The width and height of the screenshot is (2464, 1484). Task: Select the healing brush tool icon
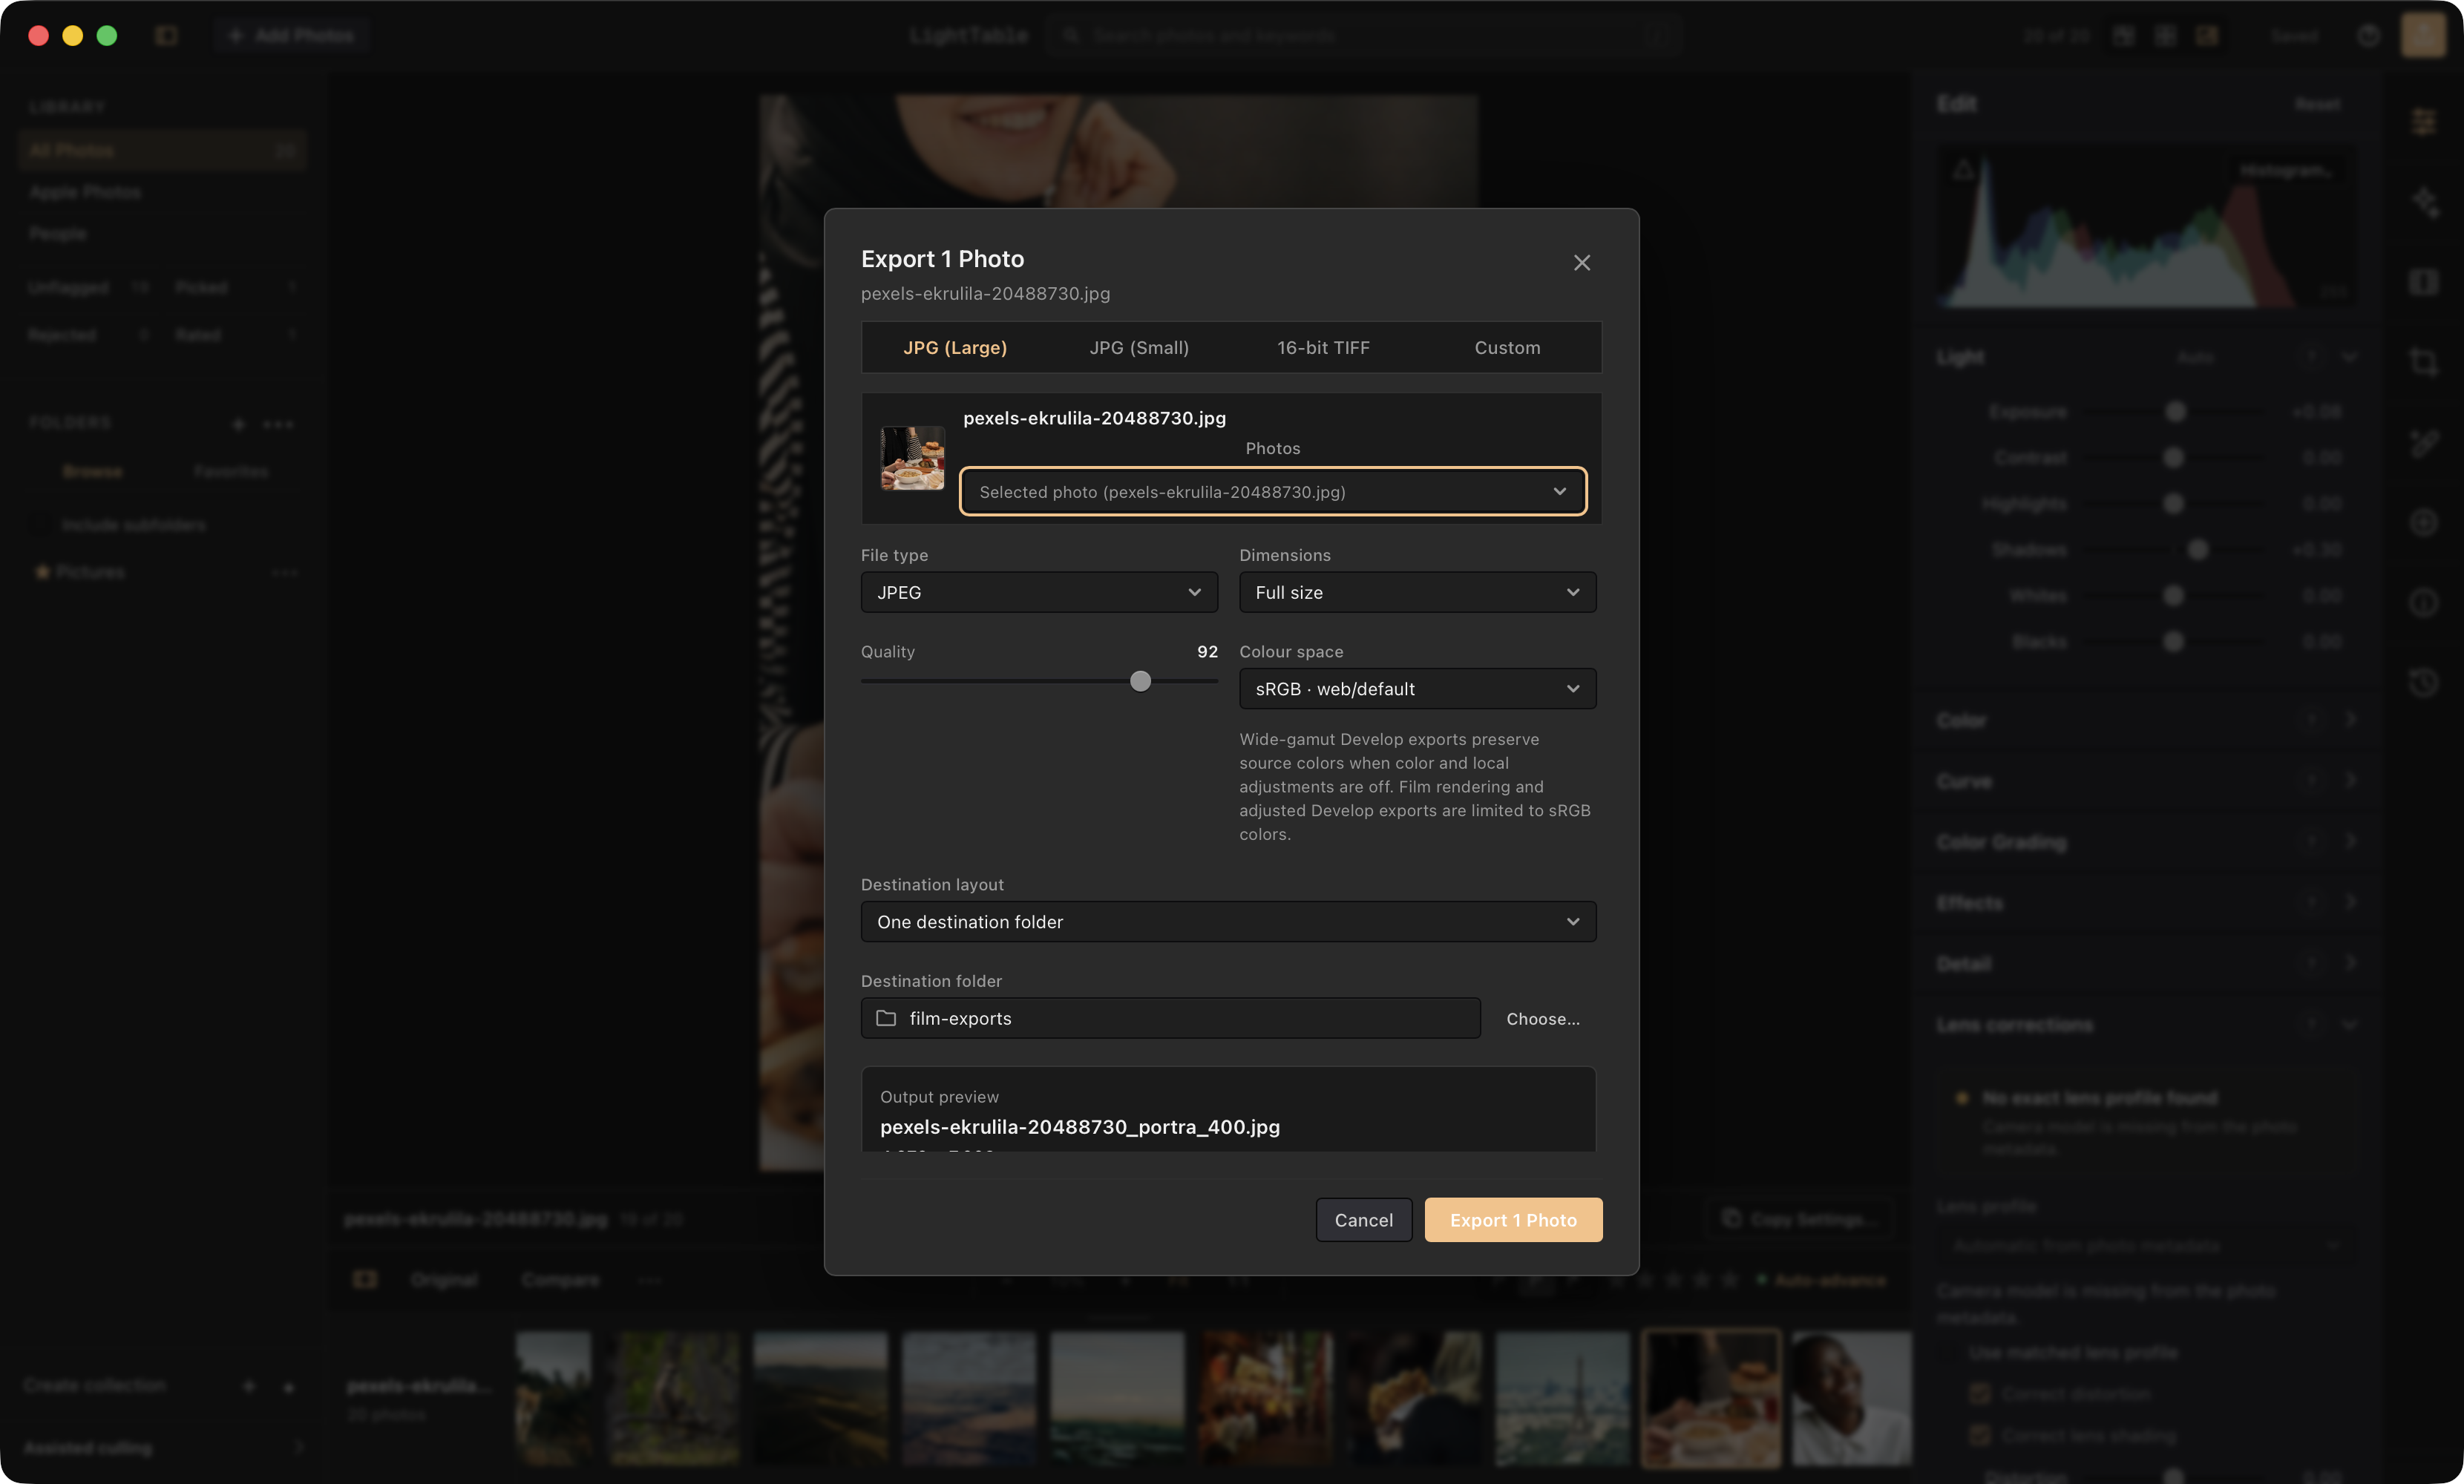2423,442
